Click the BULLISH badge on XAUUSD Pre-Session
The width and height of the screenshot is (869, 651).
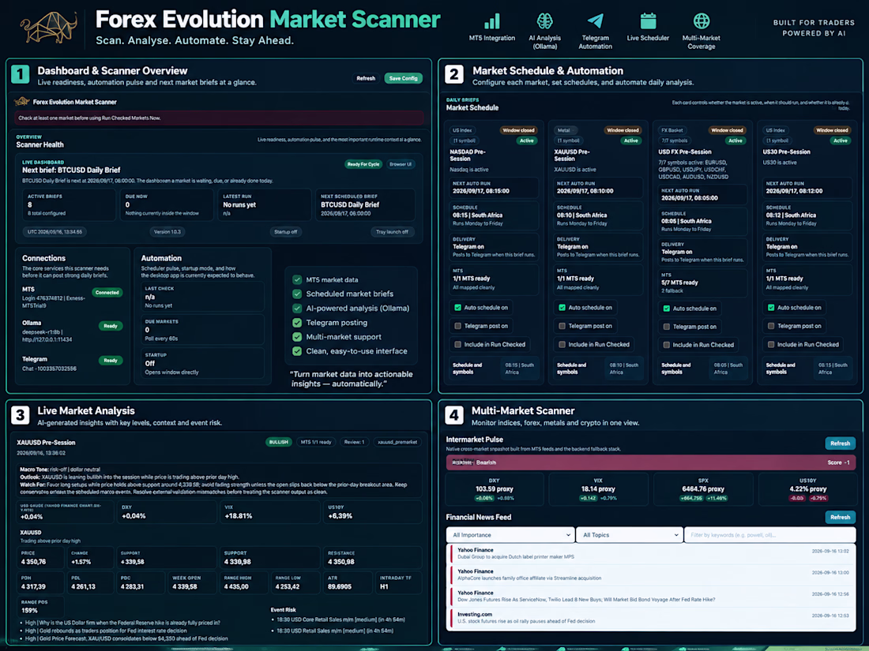point(278,442)
